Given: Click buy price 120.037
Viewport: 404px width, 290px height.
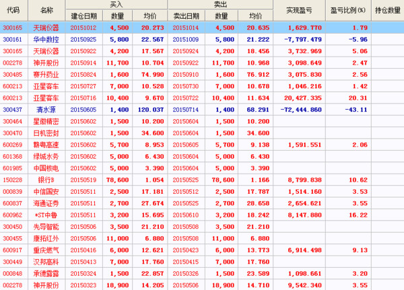Looking at the screenshot, I should click(151, 110).
